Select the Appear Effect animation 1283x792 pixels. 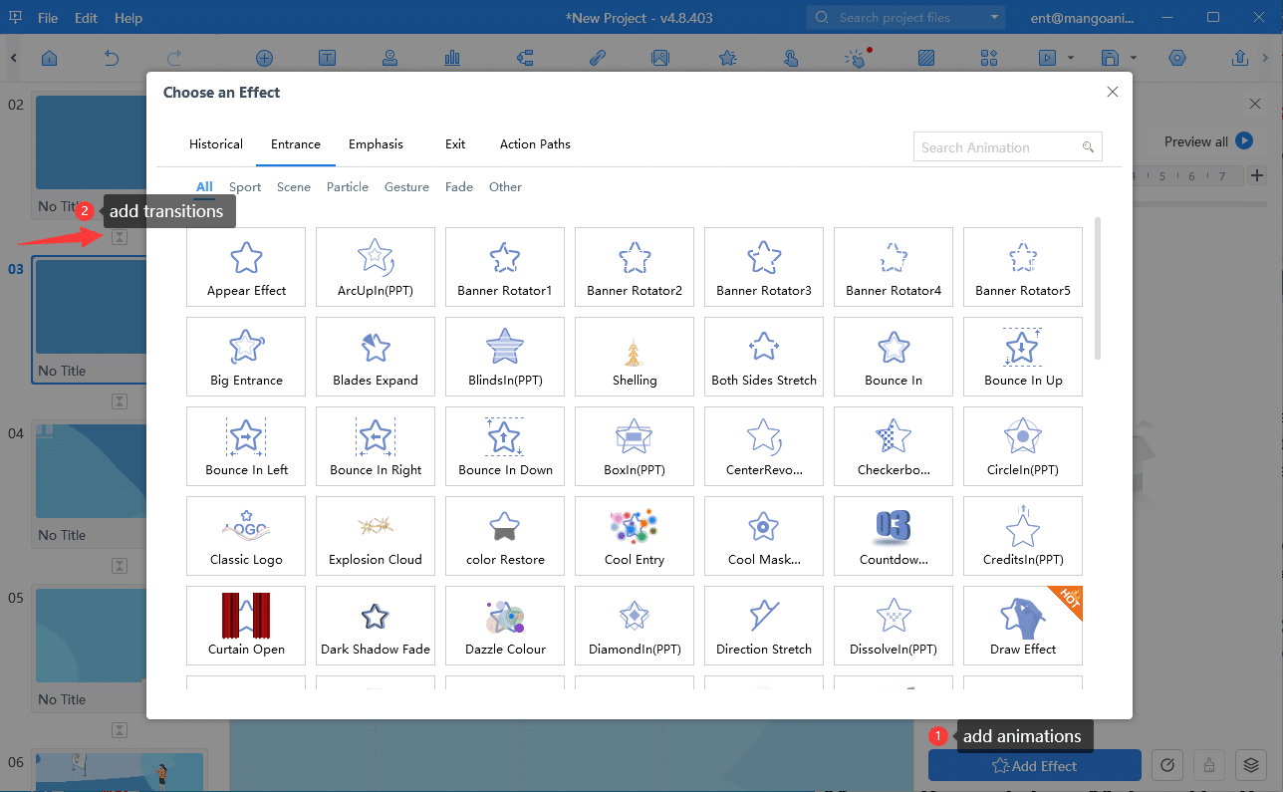pos(246,266)
